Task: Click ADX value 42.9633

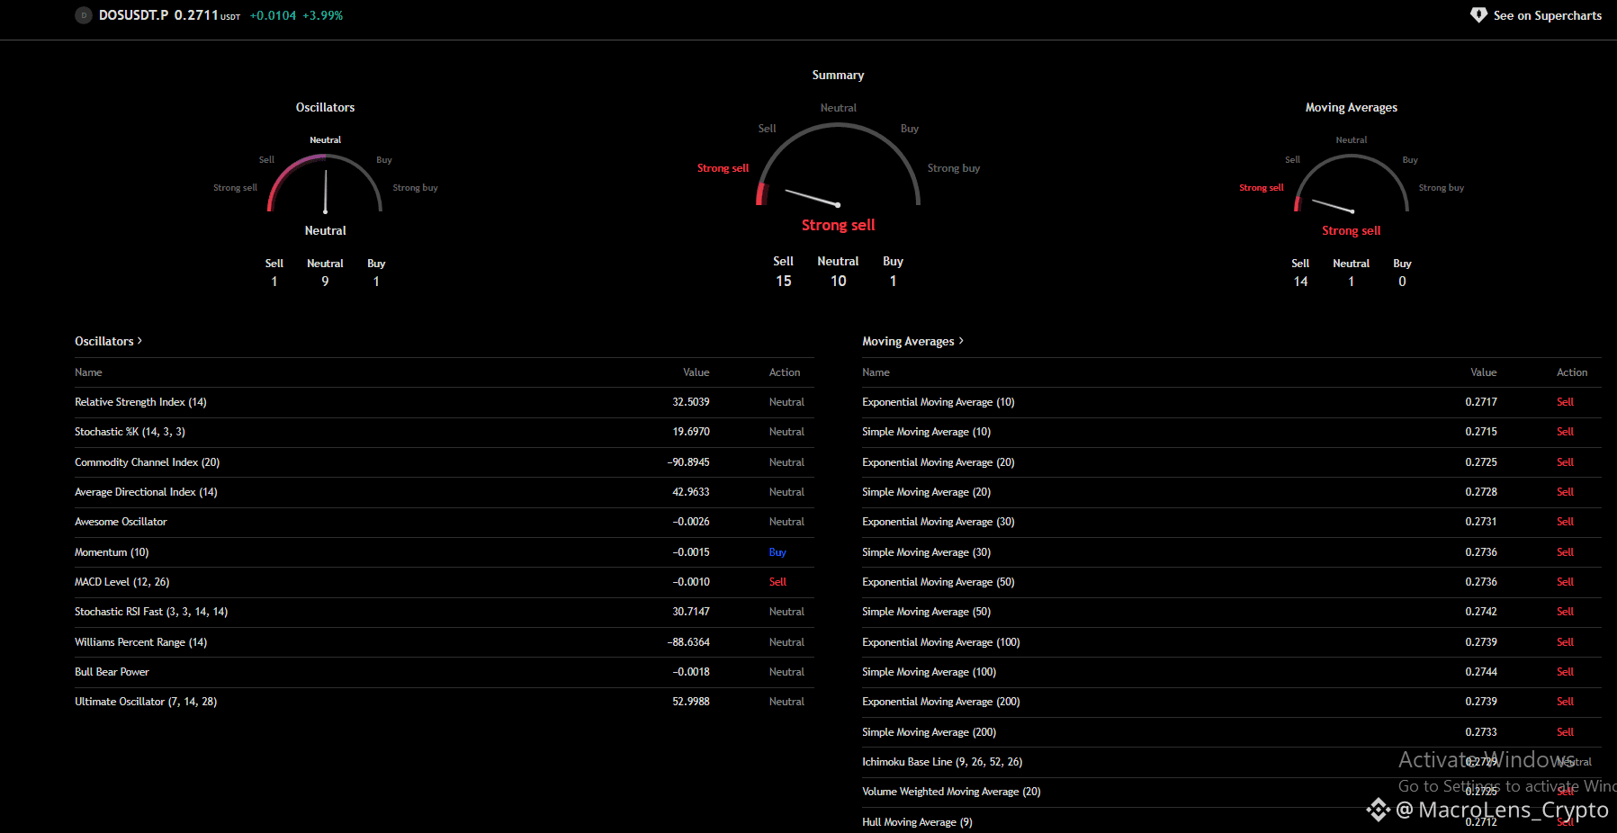Action: [x=690, y=492]
